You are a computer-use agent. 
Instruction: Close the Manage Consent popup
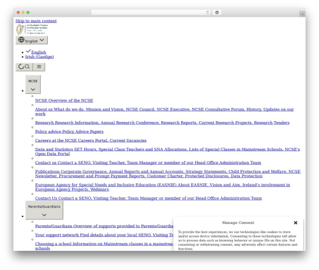click(295, 223)
